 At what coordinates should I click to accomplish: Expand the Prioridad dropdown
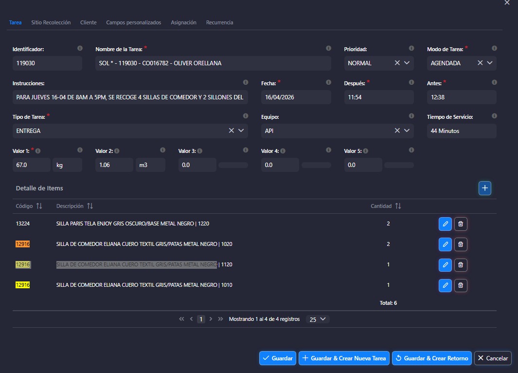point(407,63)
